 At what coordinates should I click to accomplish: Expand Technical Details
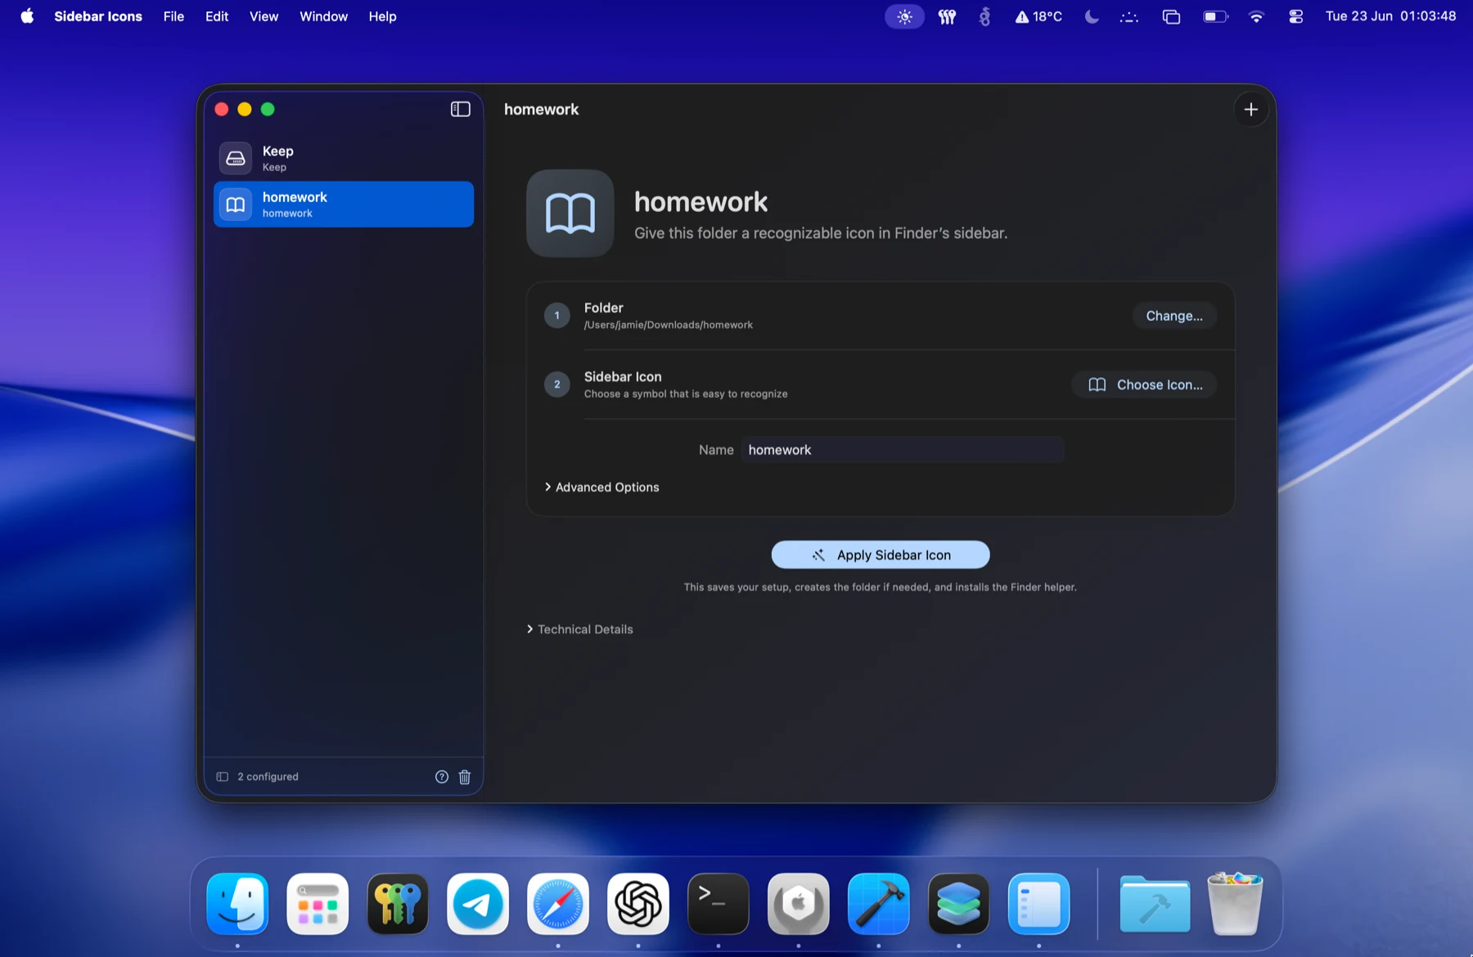point(579,629)
